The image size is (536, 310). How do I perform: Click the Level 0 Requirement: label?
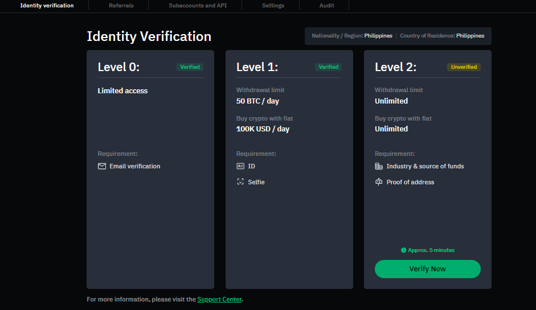click(117, 154)
